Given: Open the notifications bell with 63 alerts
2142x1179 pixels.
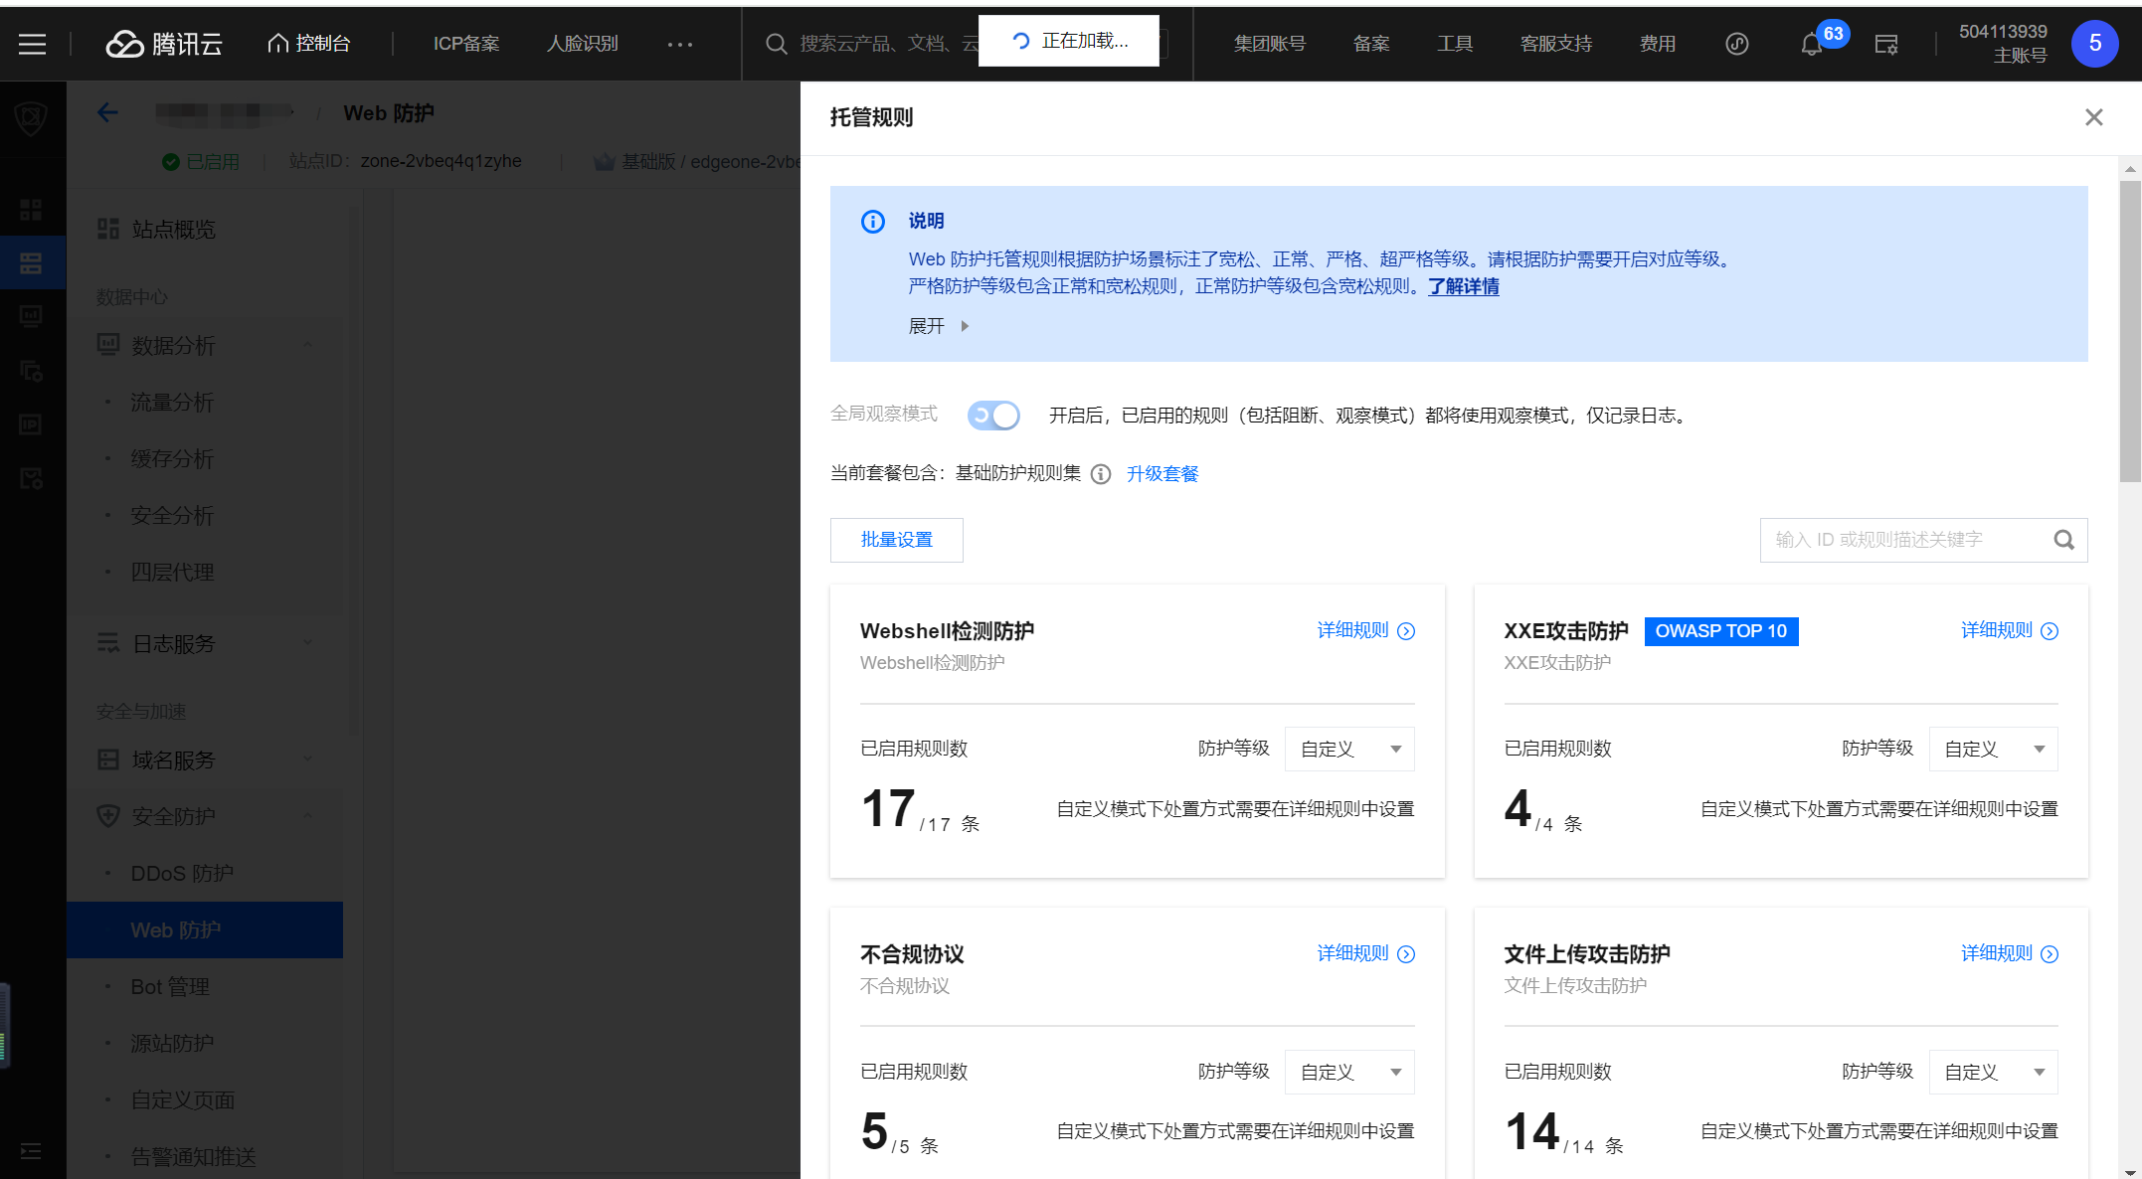Looking at the screenshot, I should point(1811,44).
